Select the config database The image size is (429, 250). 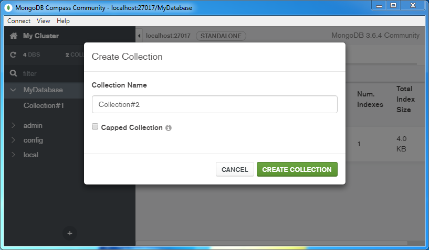(33, 140)
